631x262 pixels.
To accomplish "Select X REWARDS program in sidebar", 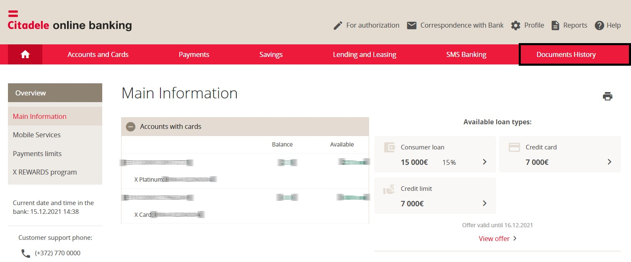I will click(x=55, y=172).
